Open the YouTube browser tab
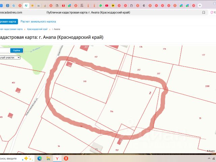This screenshot has width=216, height=162. (x=107, y=6)
